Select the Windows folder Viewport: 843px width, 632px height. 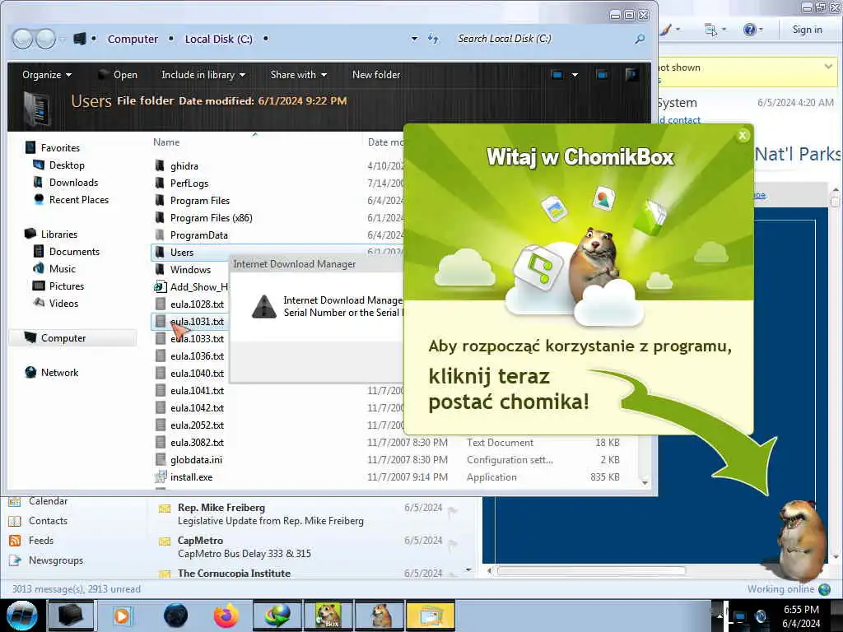[x=190, y=269]
